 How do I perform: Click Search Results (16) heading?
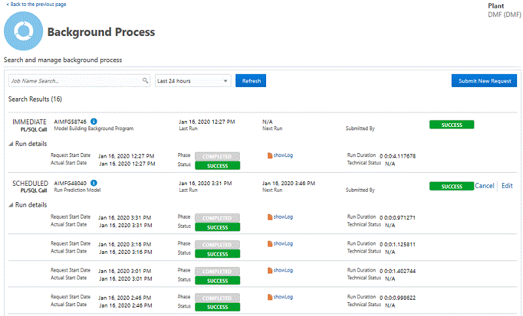(35, 99)
